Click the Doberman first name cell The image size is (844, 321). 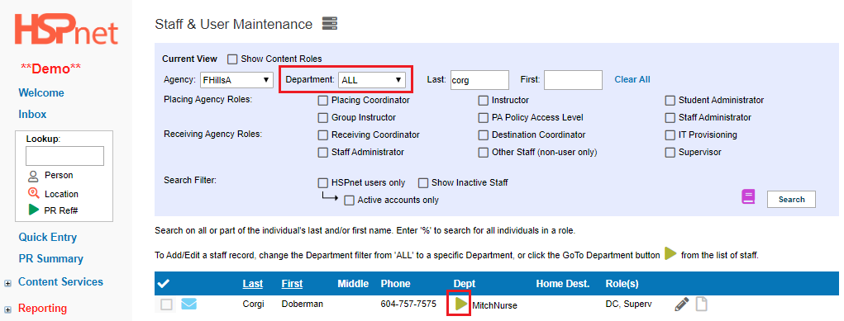[x=302, y=304]
